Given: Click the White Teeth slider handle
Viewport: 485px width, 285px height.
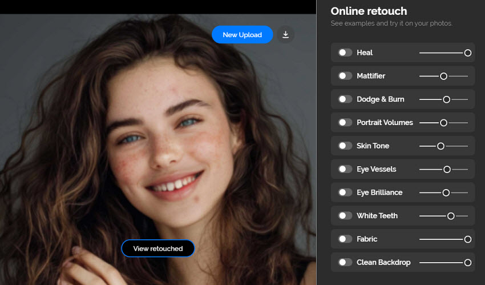Looking at the screenshot, I should [x=451, y=216].
